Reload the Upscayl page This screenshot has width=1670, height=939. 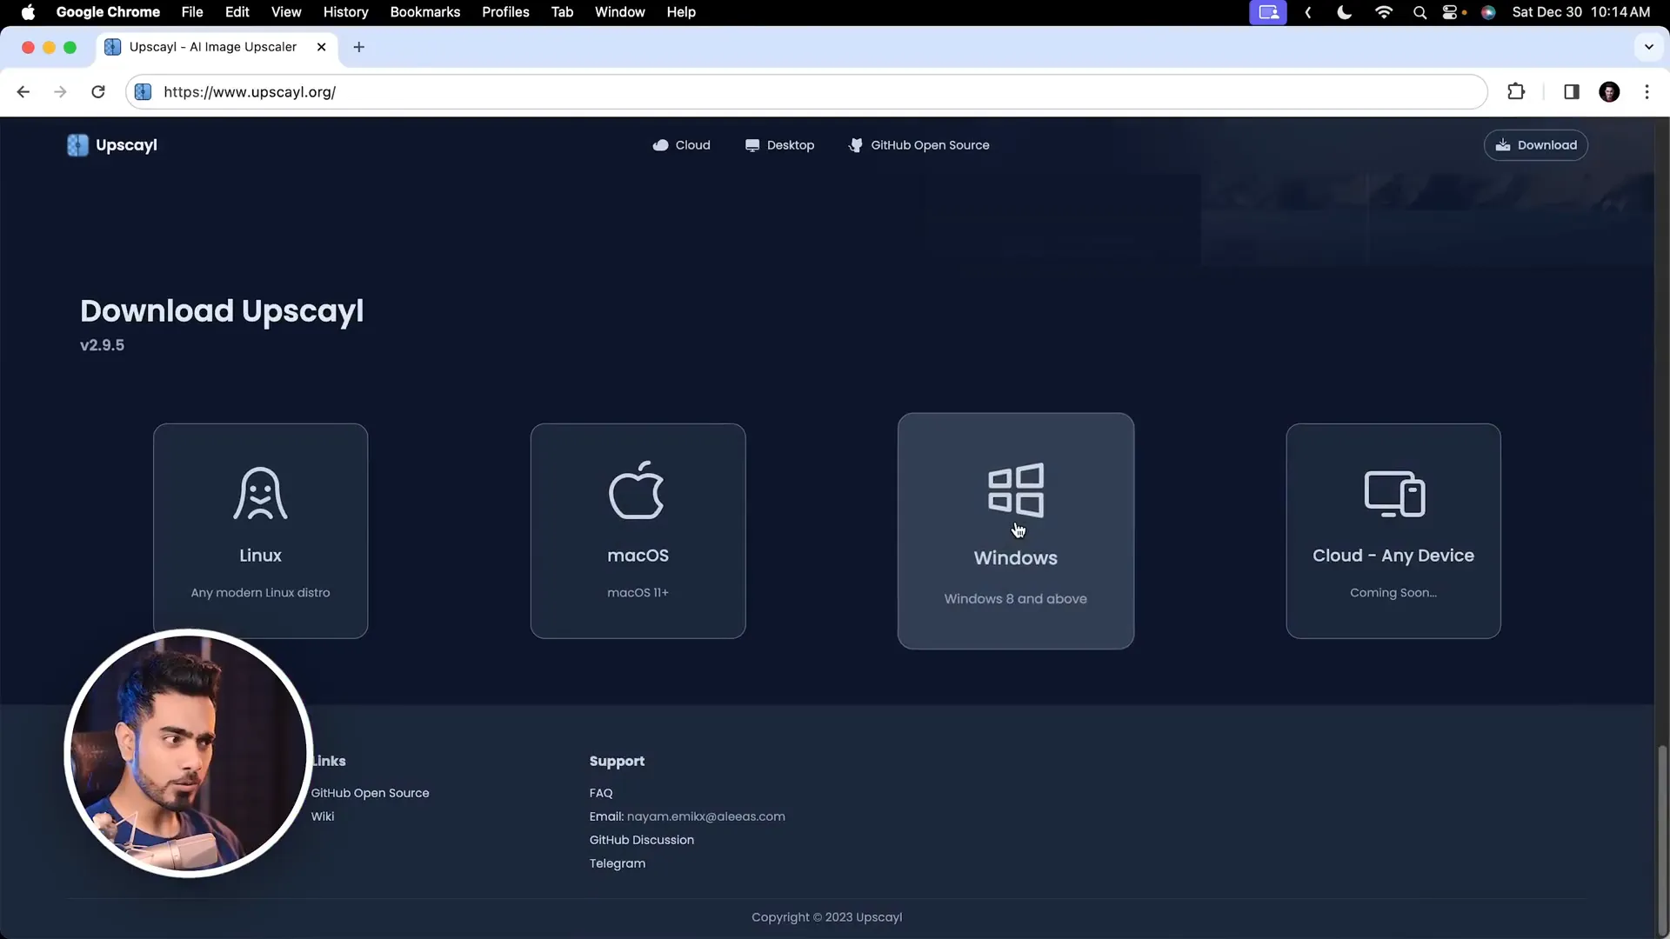pyautogui.click(x=98, y=91)
